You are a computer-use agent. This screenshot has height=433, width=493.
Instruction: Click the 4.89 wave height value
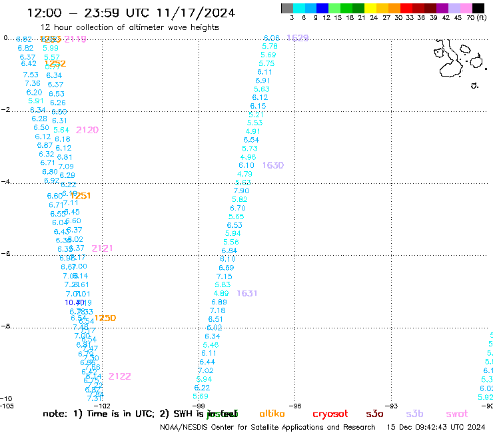(x=221, y=293)
